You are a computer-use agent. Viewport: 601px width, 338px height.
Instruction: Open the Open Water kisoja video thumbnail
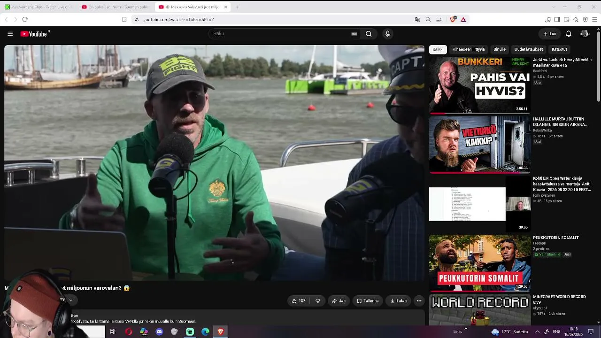tap(480, 204)
